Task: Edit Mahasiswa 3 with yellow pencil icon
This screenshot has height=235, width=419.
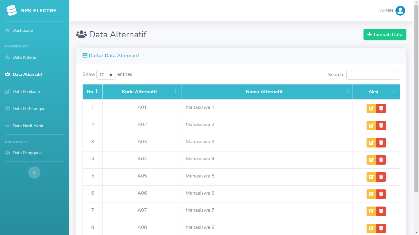Action: pos(371,143)
